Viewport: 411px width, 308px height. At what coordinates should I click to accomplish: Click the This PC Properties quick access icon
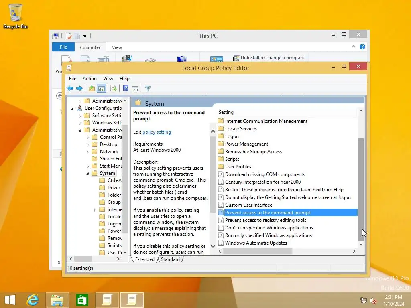(x=69, y=36)
